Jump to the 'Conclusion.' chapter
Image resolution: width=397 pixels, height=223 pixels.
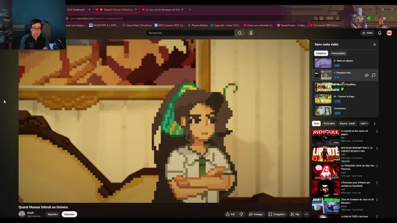click(345, 111)
